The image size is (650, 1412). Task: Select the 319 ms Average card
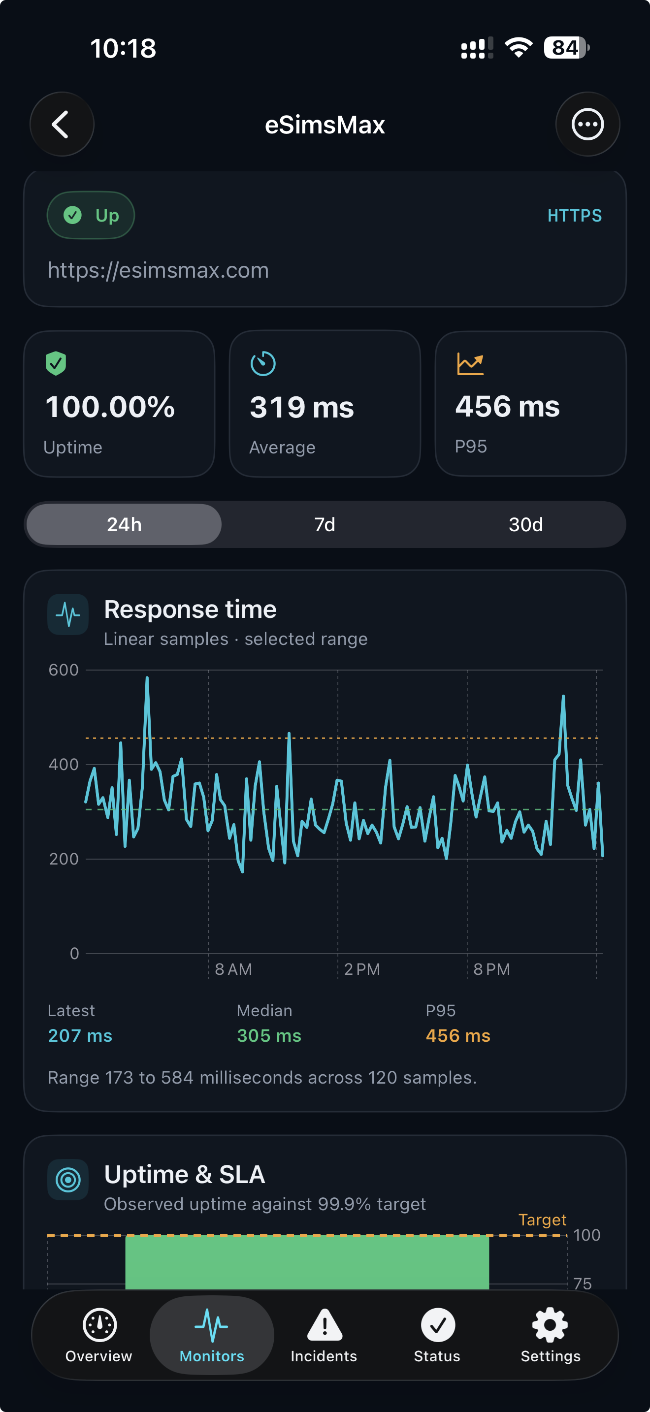(325, 404)
